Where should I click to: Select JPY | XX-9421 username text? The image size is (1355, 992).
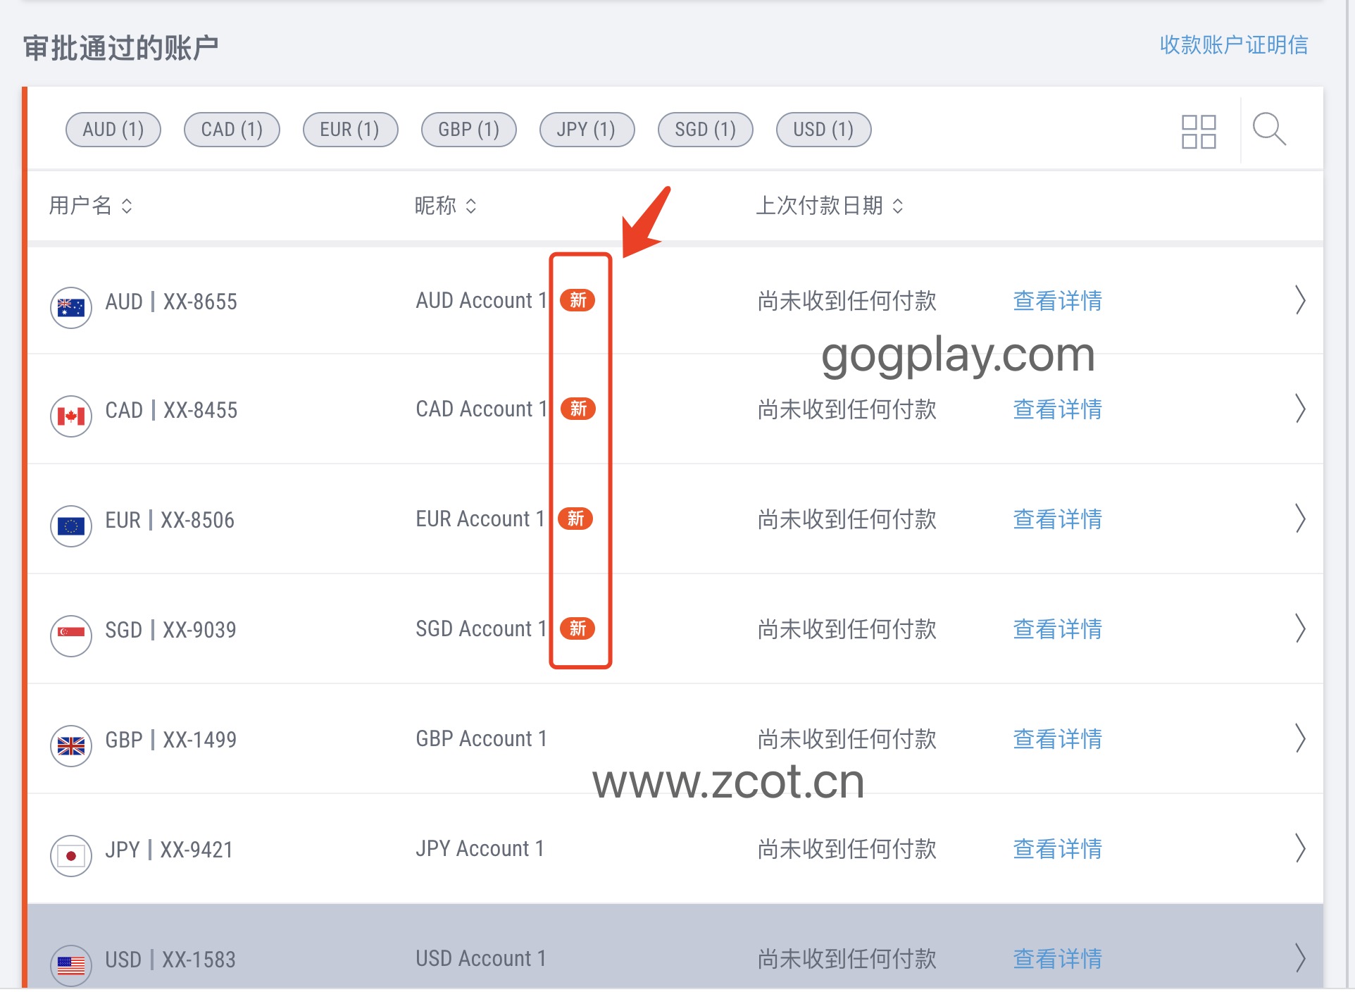click(x=169, y=850)
